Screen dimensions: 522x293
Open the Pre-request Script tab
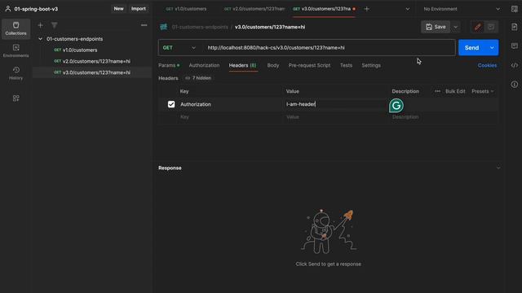[x=309, y=65]
